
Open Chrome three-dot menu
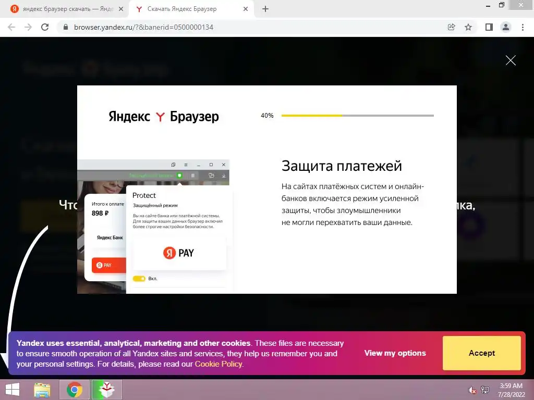click(523, 27)
